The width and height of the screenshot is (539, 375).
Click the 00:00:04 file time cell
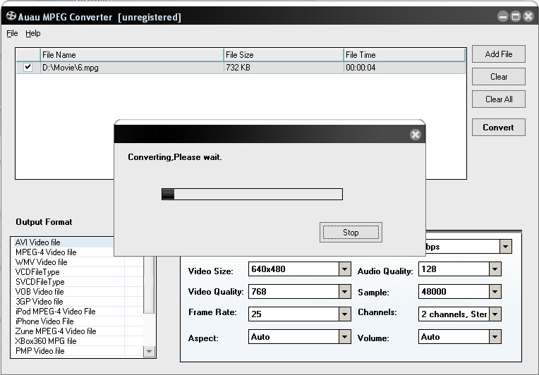404,68
